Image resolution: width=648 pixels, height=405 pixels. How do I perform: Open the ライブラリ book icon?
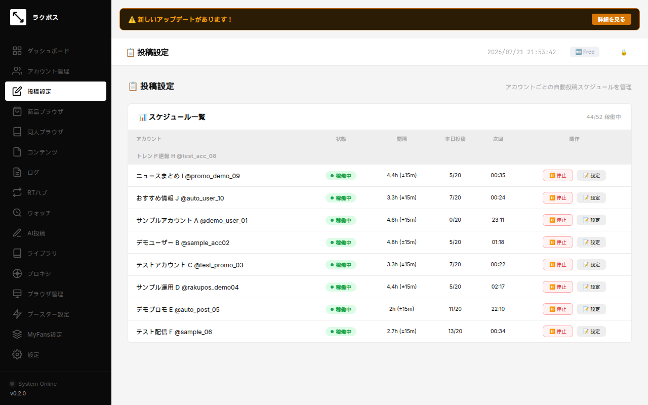click(17, 253)
